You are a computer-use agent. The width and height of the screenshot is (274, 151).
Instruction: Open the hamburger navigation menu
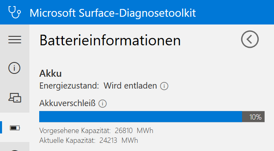tap(15, 40)
